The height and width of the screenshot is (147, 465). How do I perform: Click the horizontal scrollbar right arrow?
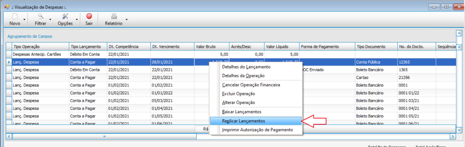pyautogui.click(x=453, y=136)
